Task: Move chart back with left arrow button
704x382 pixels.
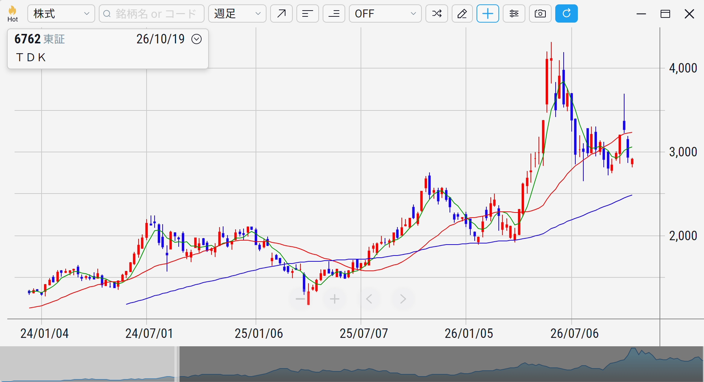Action: point(369,299)
